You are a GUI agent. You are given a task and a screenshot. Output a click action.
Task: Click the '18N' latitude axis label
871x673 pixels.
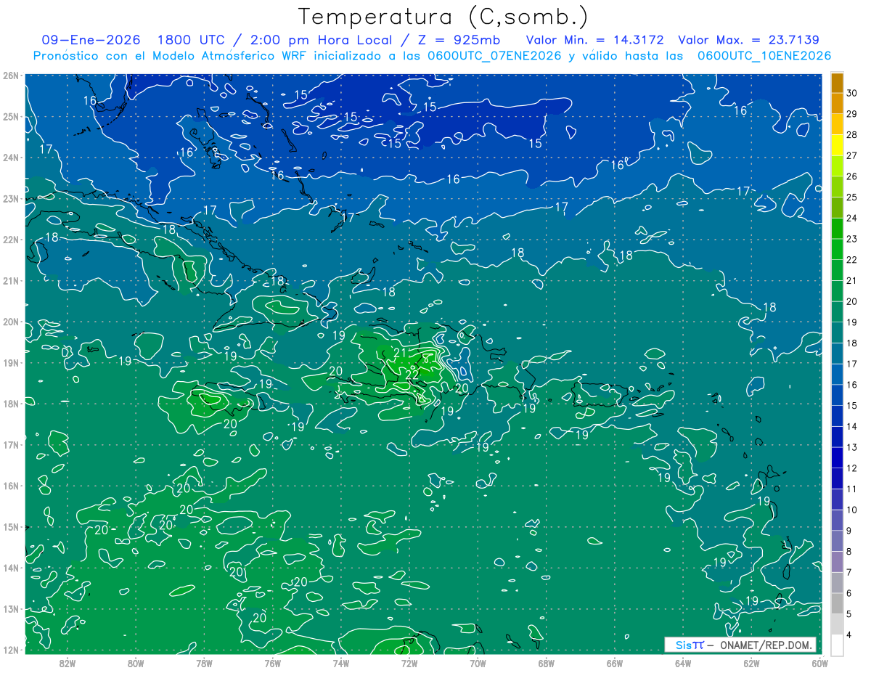[10, 404]
